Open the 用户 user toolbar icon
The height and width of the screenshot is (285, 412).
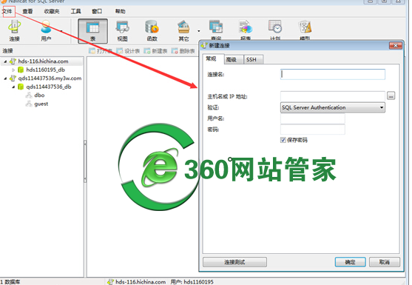click(46, 31)
